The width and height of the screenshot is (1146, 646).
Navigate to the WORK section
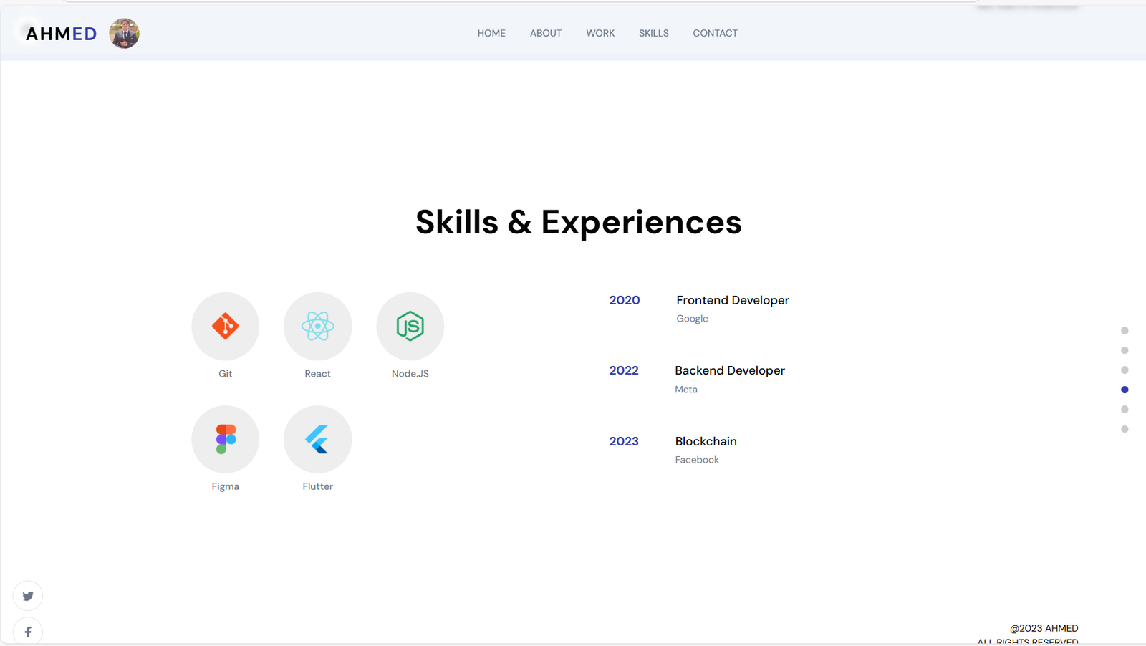(600, 34)
